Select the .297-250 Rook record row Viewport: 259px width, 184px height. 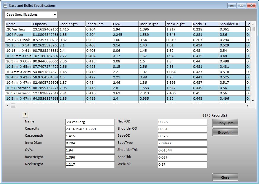(x=18, y=40)
